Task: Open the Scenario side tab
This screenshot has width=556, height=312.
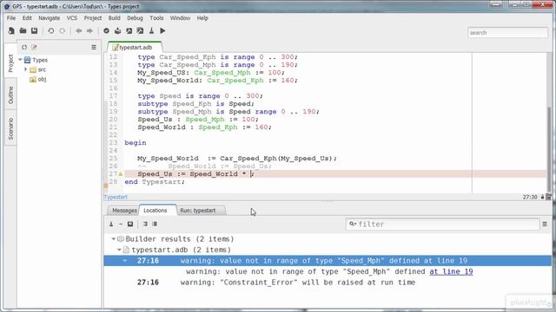Action: [x=10, y=129]
